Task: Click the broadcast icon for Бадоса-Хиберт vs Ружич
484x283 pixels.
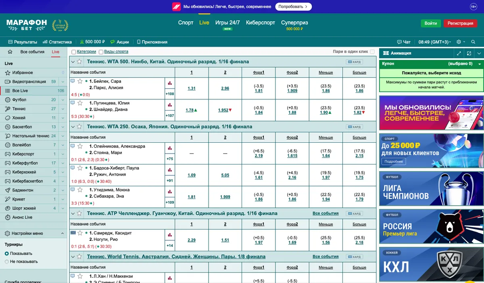Action: point(73,168)
